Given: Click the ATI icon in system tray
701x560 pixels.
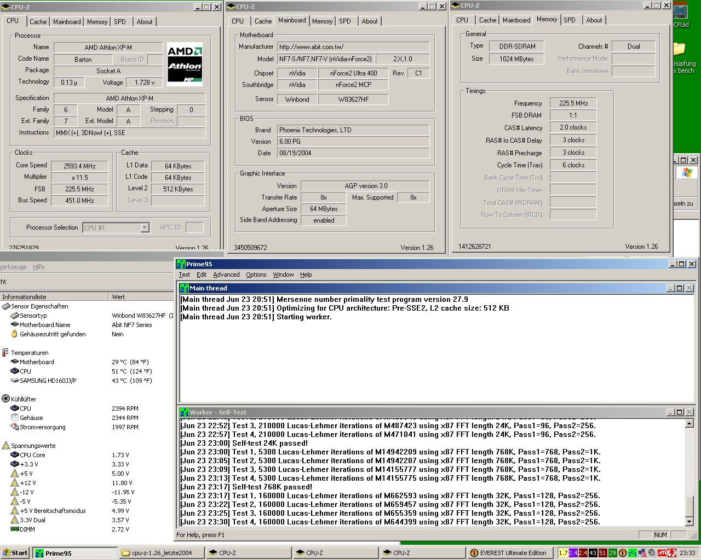Looking at the screenshot, I should click(662, 553).
